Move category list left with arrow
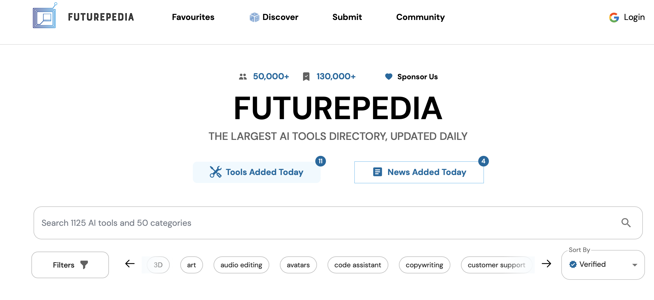Viewport: 654px width, 300px height. [130, 264]
